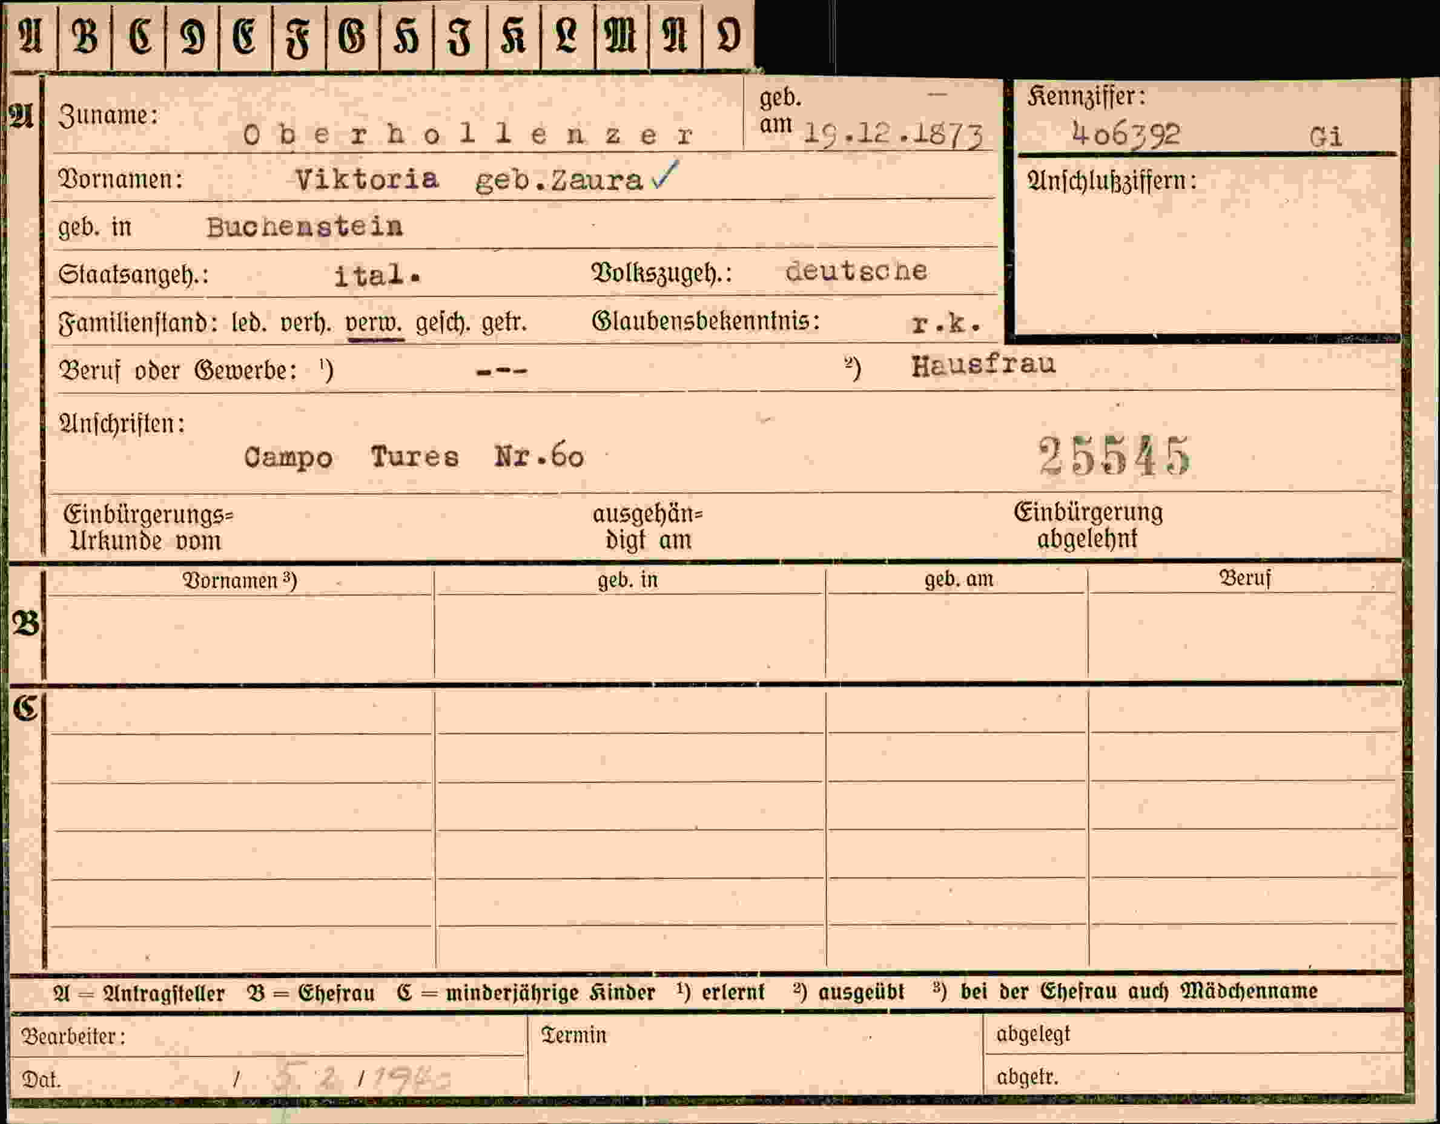The image size is (1440, 1124).
Task: Click the birth date '19.12.1873'
Action: 894,134
